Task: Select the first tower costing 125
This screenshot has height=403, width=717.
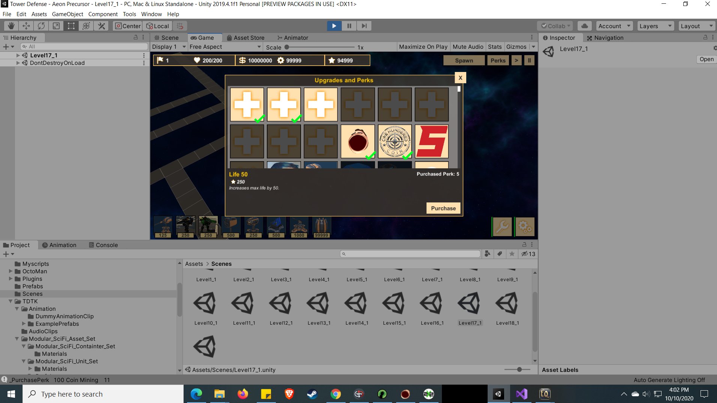Action: [163, 227]
